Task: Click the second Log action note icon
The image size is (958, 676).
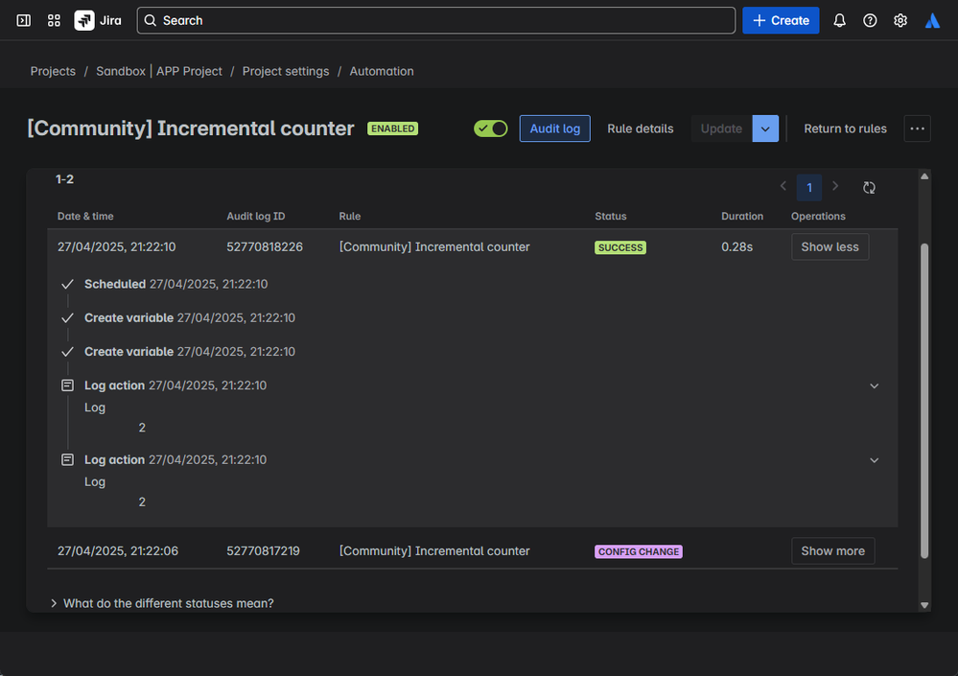Action: pyautogui.click(x=68, y=460)
